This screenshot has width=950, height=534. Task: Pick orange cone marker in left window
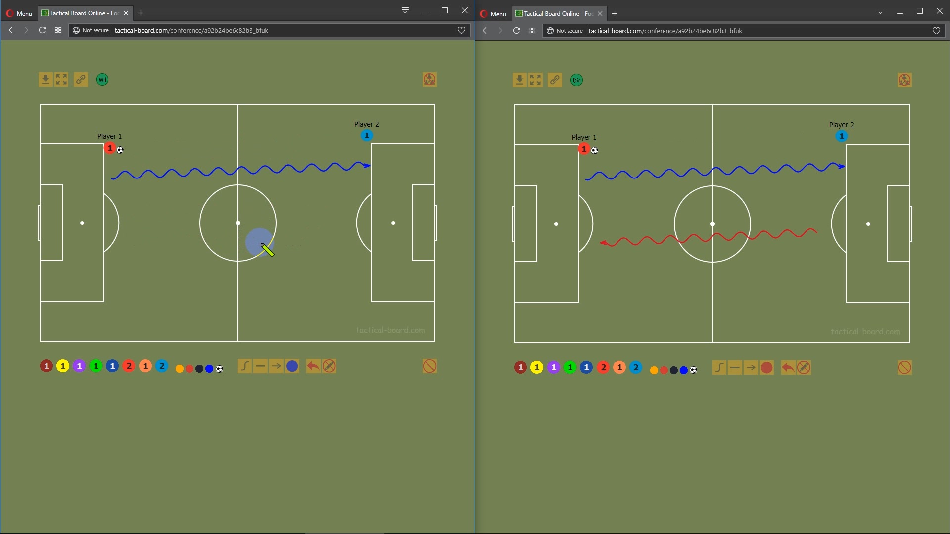pos(180,369)
